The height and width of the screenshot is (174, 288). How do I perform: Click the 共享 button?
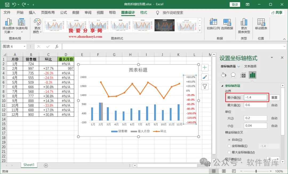point(277,13)
